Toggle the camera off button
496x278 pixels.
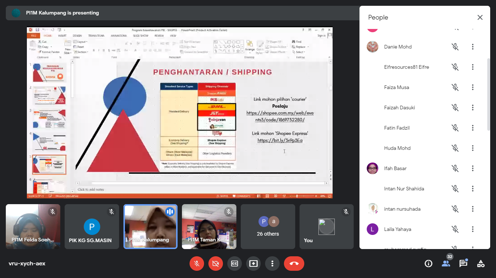pyautogui.click(x=216, y=264)
